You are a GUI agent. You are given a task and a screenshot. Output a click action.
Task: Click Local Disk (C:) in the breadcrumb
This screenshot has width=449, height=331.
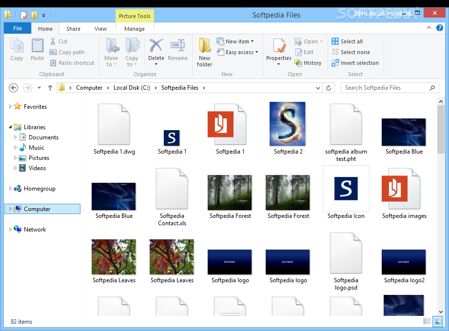[x=132, y=88]
